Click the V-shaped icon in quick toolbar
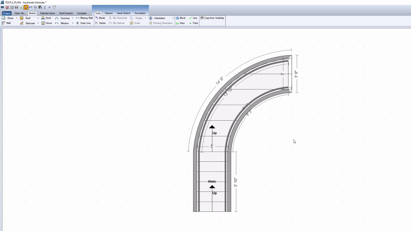This screenshot has width=411, height=231. pyautogui.click(x=54, y=7)
